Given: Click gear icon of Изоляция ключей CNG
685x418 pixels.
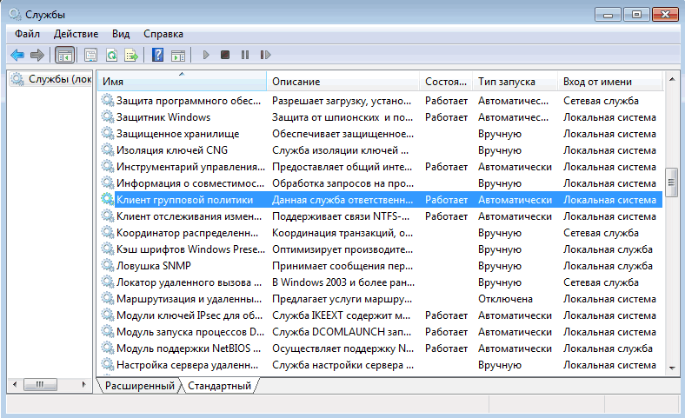Looking at the screenshot, I should (108, 149).
